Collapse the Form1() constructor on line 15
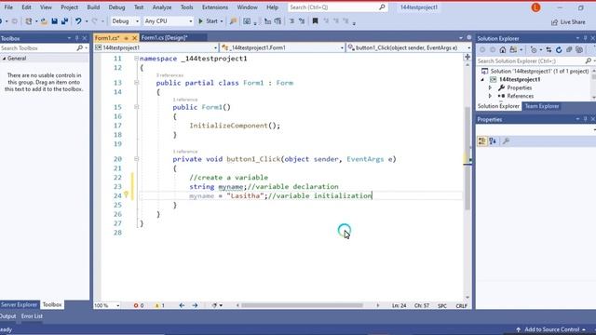Image resolution: width=596 pixels, height=335 pixels. 136,107
